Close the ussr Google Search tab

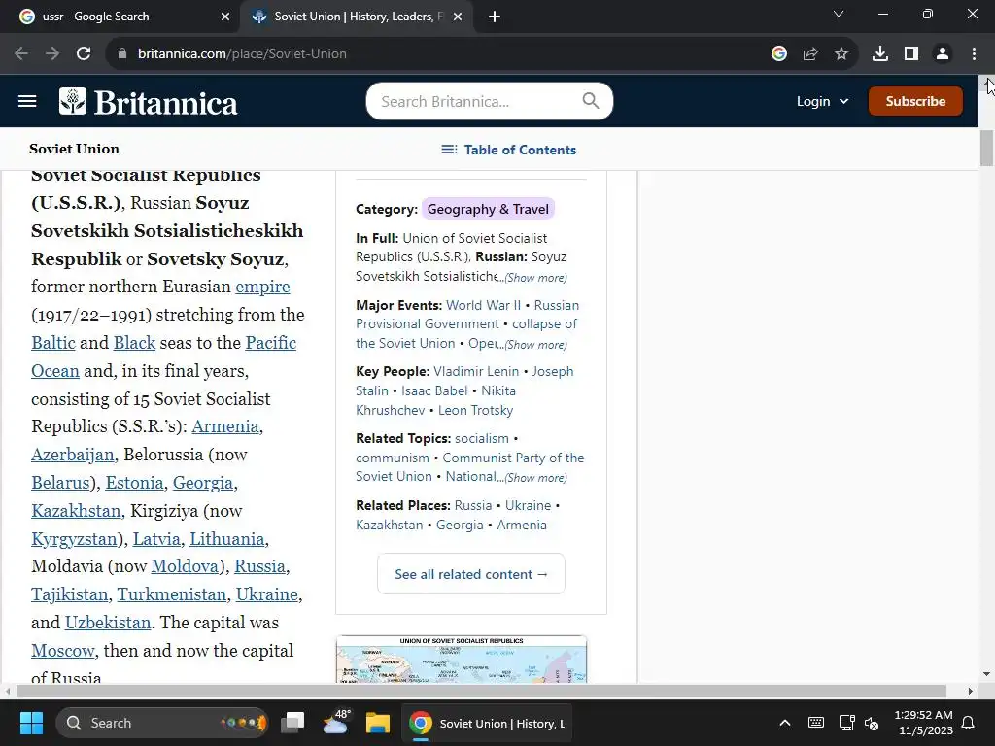(225, 17)
